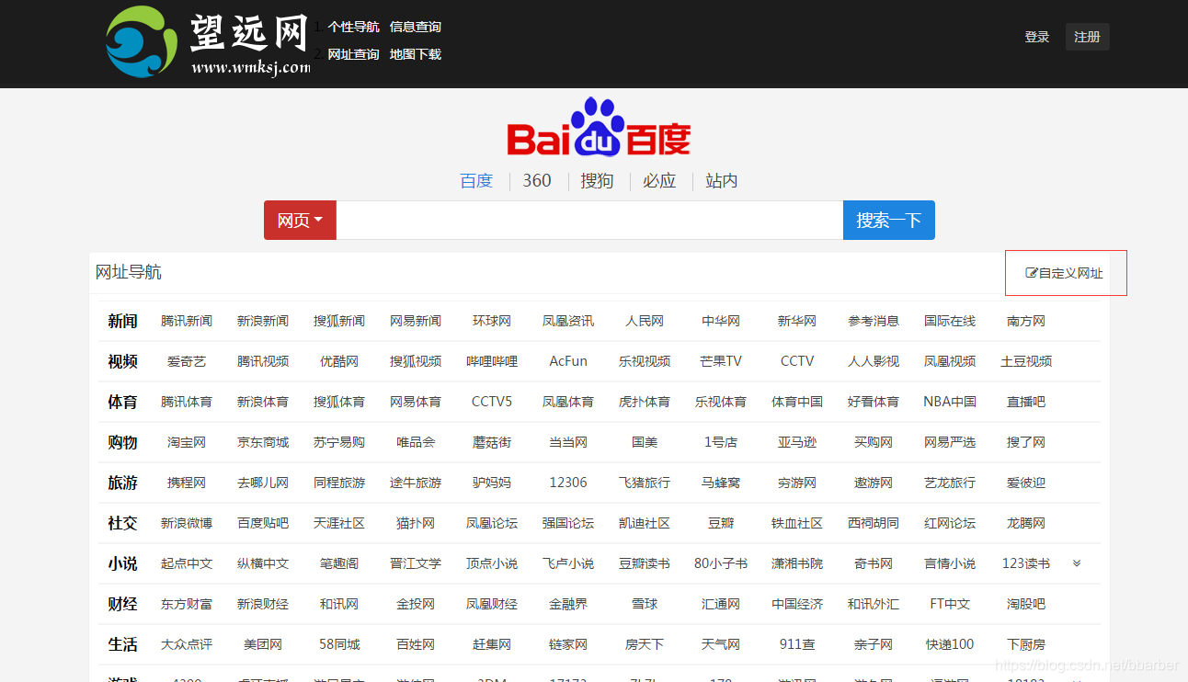Open 百度贴吧 link
This screenshot has height=682, width=1188.
tap(263, 523)
